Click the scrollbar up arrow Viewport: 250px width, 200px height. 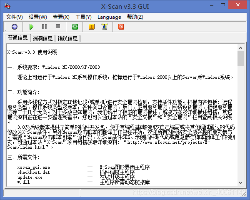click(x=240, y=48)
